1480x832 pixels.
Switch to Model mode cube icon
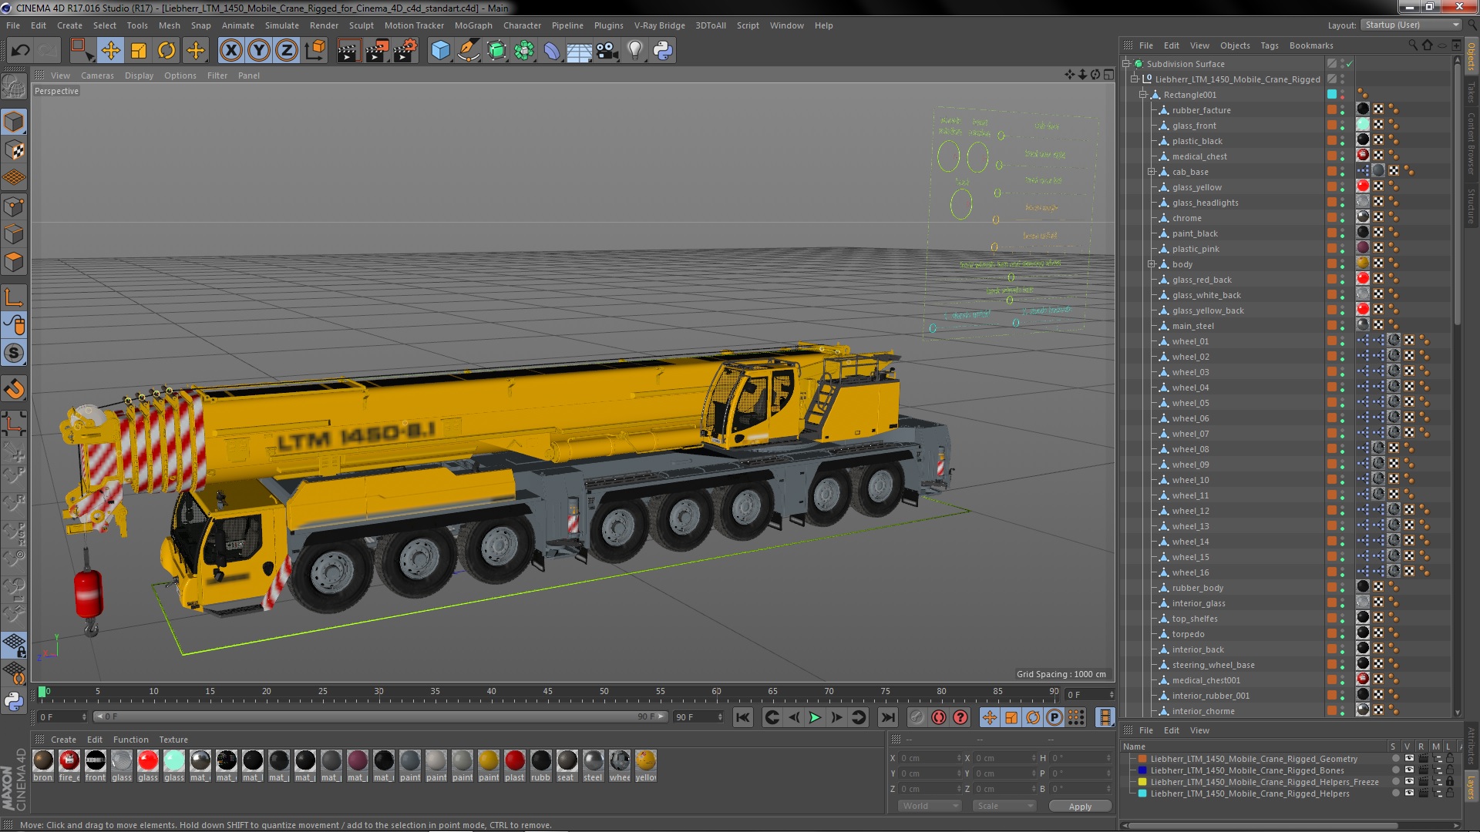tap(14, 122)
